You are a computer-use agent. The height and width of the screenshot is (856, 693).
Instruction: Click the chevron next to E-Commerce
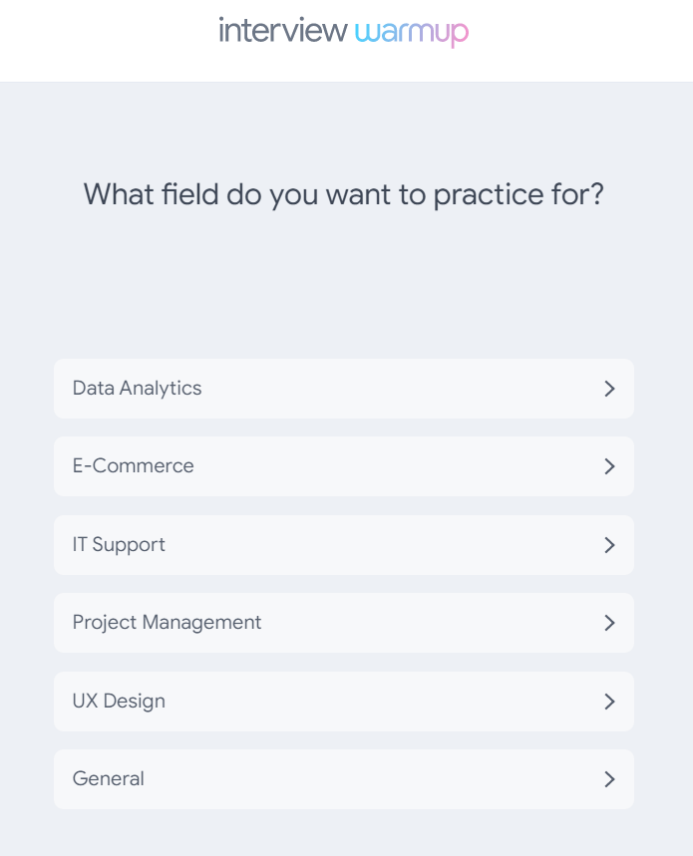tap(609, 466)
